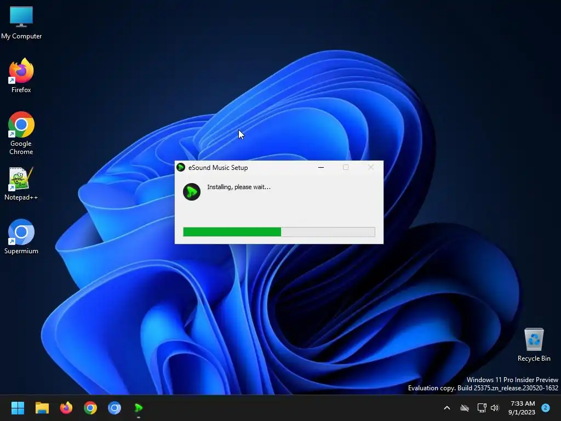The width and height of the screenshot is (561, 421).
Task: Open network status tray icon
Action: (482, 408)
